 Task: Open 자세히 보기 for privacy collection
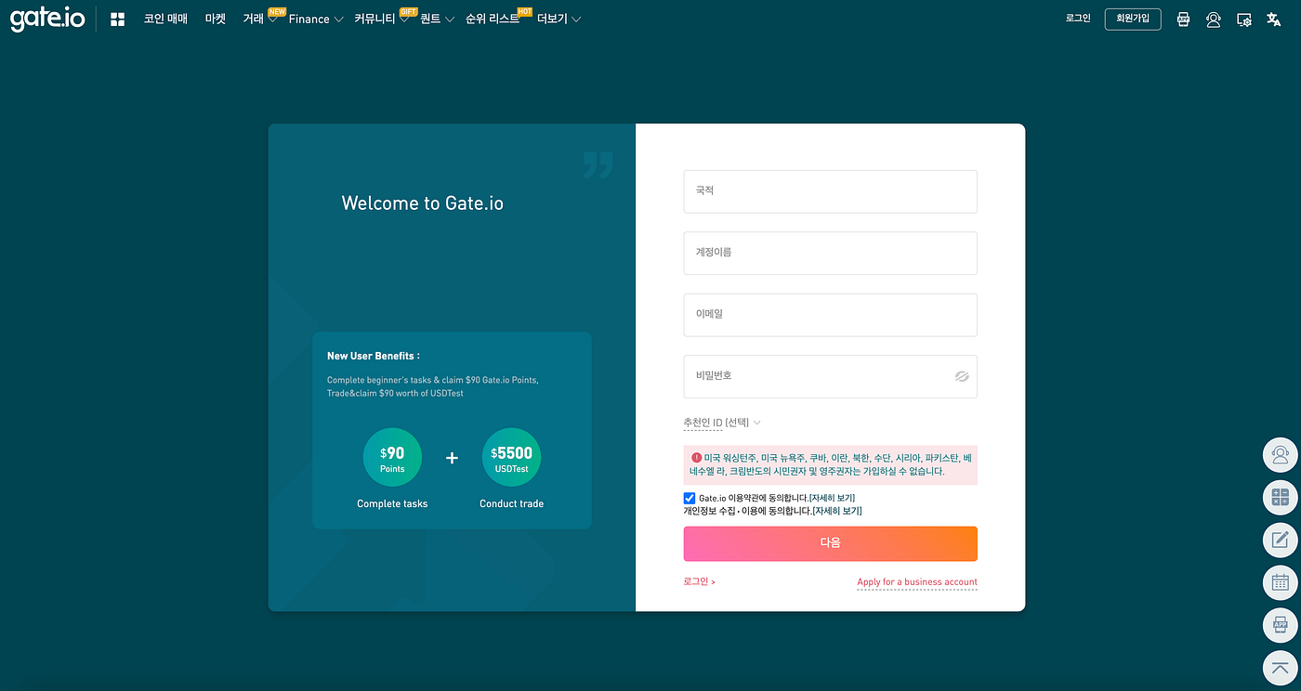(x=837, y=511)
